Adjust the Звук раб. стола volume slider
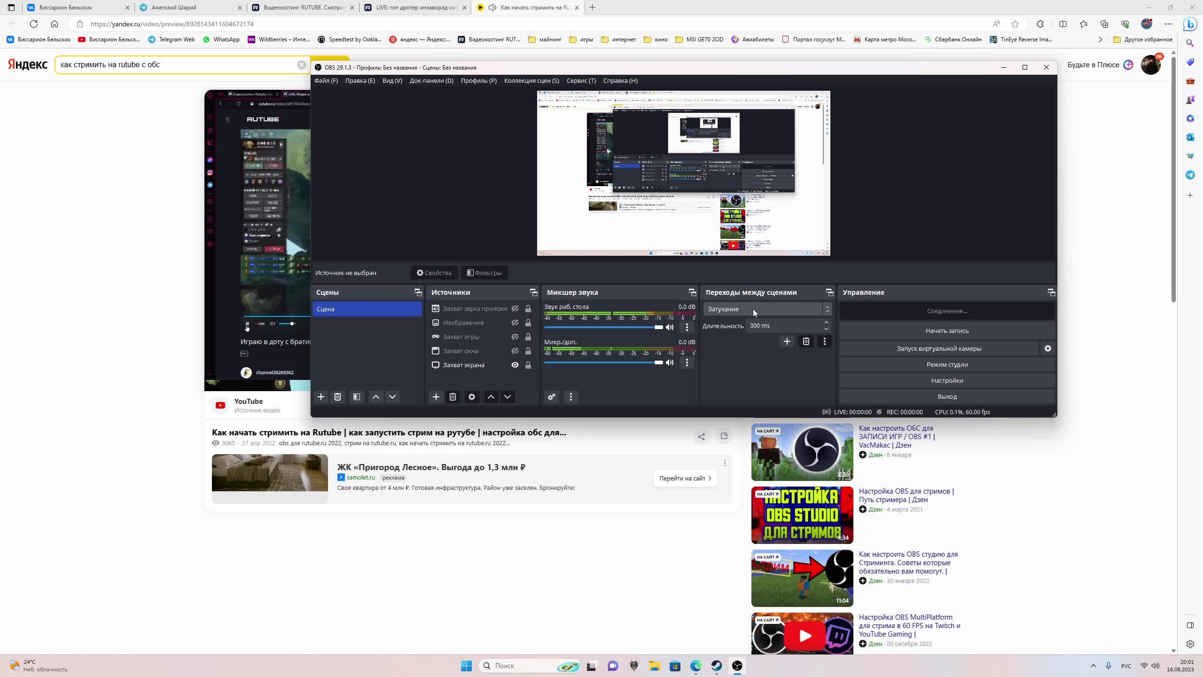The height and width of the screenshot is (677, 1203). click(658, 327)
